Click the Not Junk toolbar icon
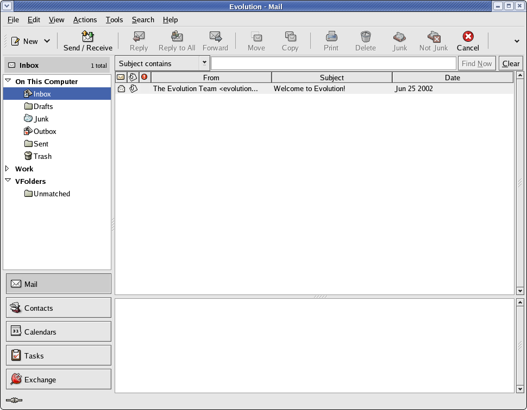Image resolution: width=527 pixels, height=410 pixels. pyautogui.click(x=434, y=37)
